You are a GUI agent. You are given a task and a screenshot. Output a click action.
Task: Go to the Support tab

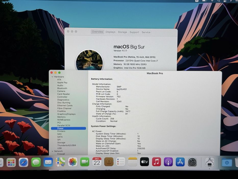point(134,32)
